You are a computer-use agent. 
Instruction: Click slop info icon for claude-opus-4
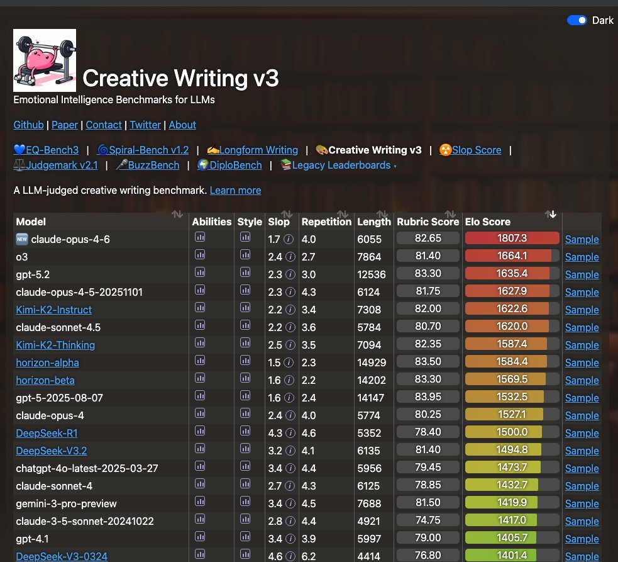coord(290,415)
